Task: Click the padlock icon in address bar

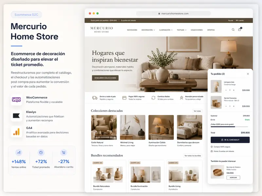Action: pyautogui.click(x=159, y=13)
